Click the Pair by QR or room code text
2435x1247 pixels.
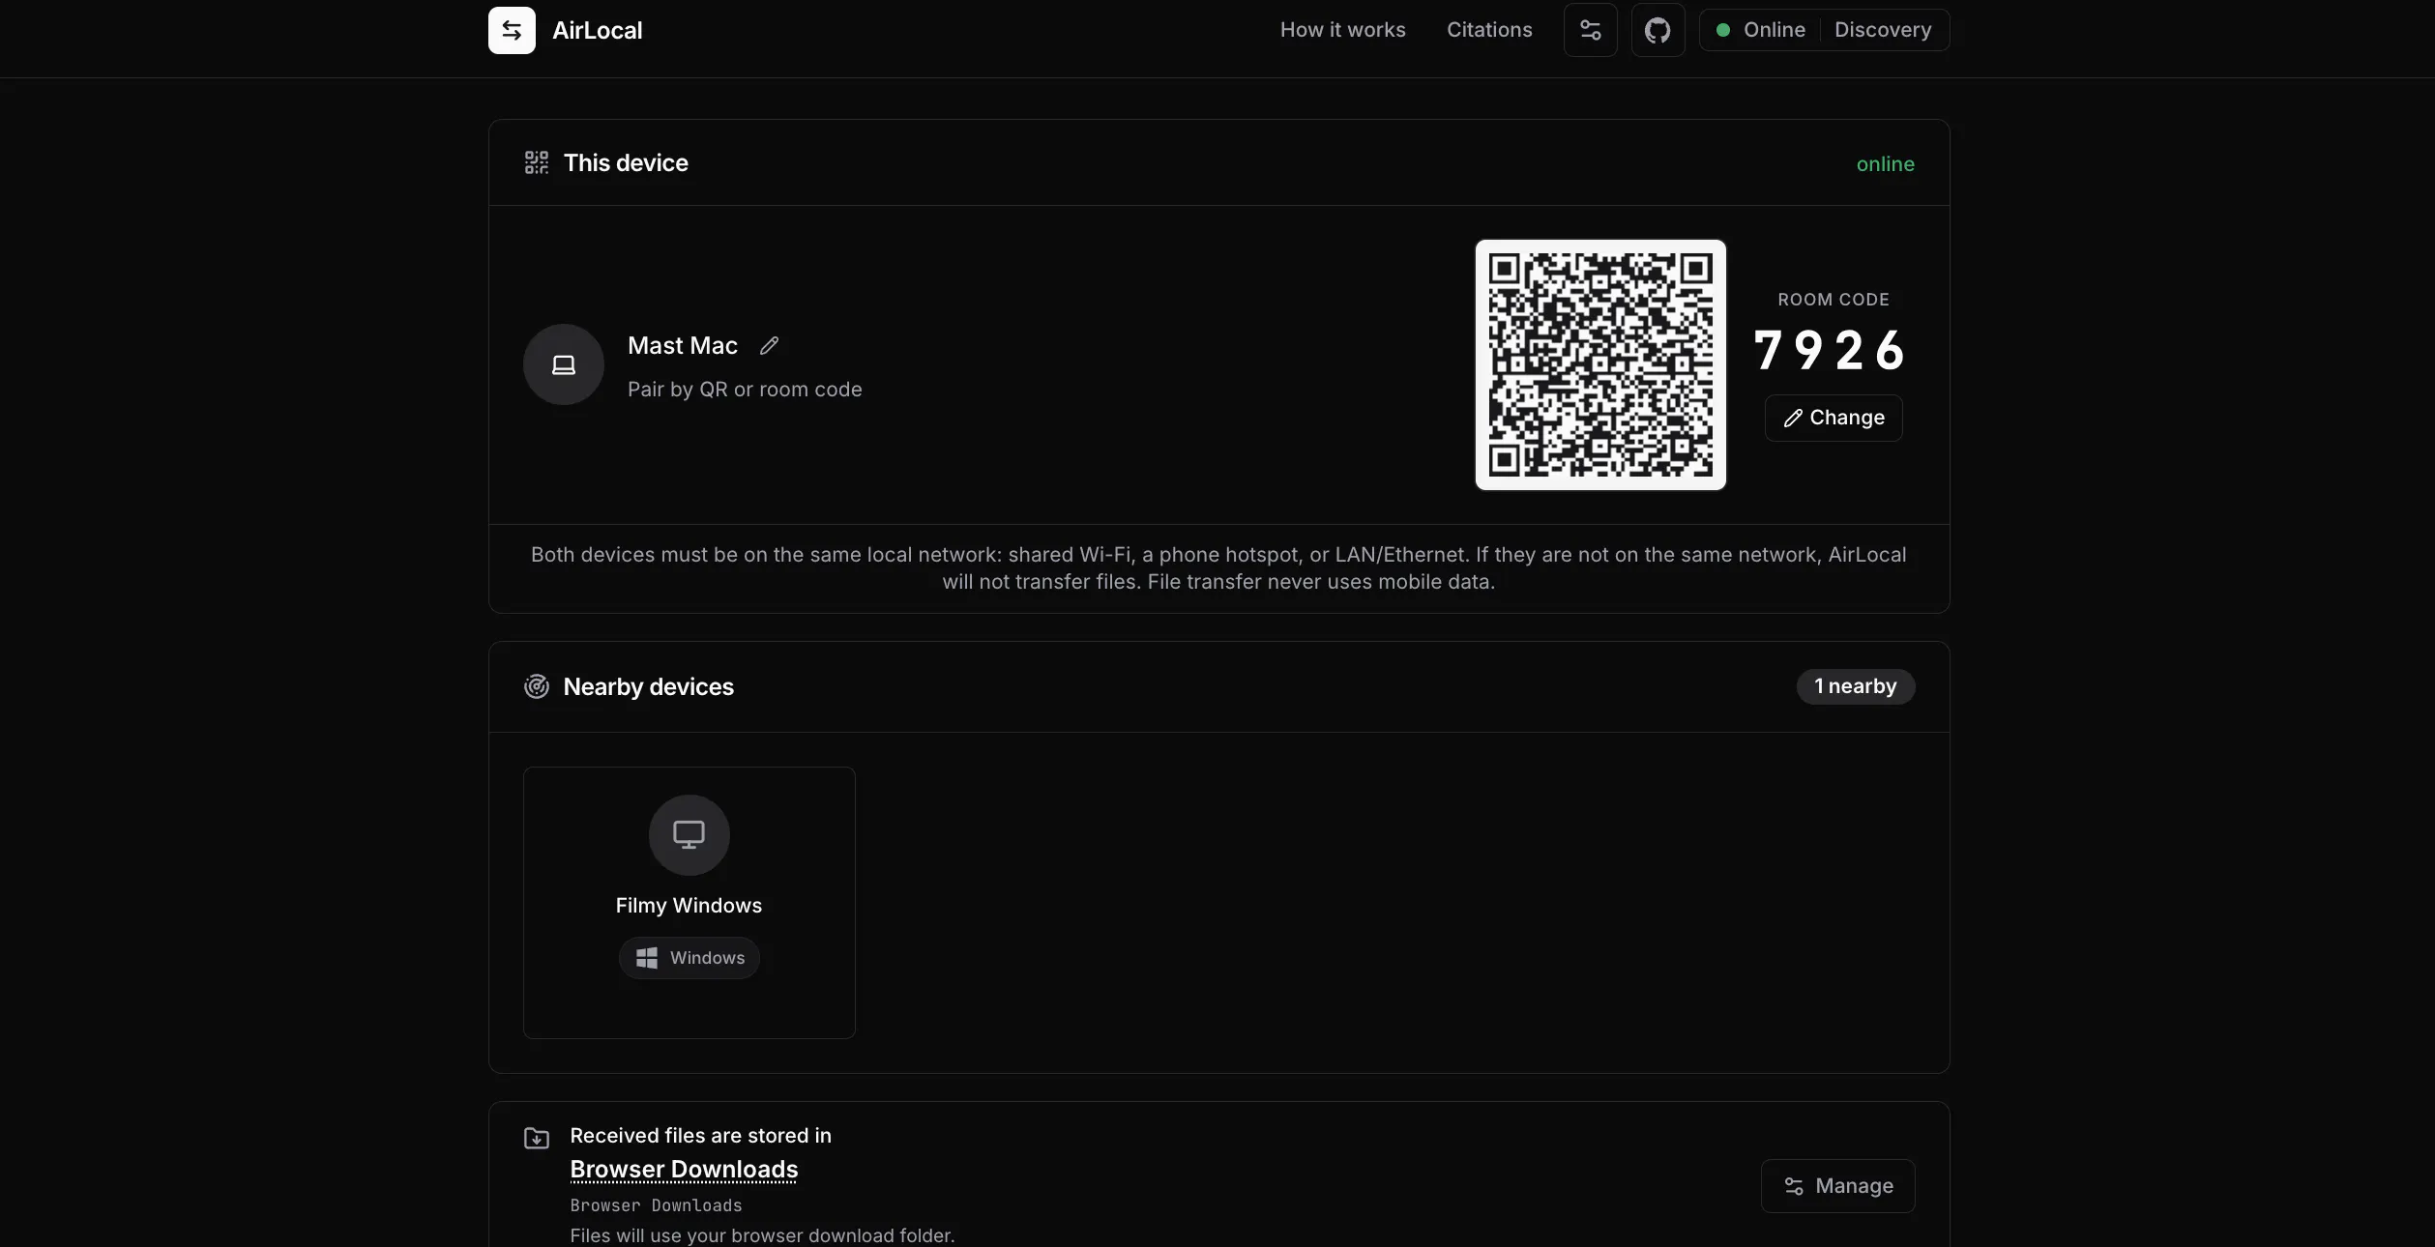pyautogui.click(x=745, y=390)
